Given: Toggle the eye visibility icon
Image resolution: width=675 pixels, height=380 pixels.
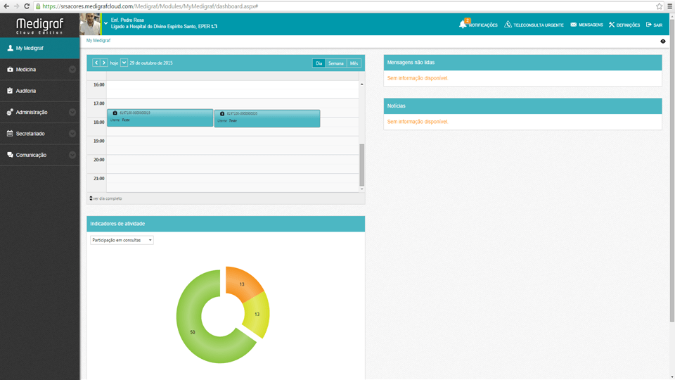Looking at the screenshot, I should click(x=663, y=42).
